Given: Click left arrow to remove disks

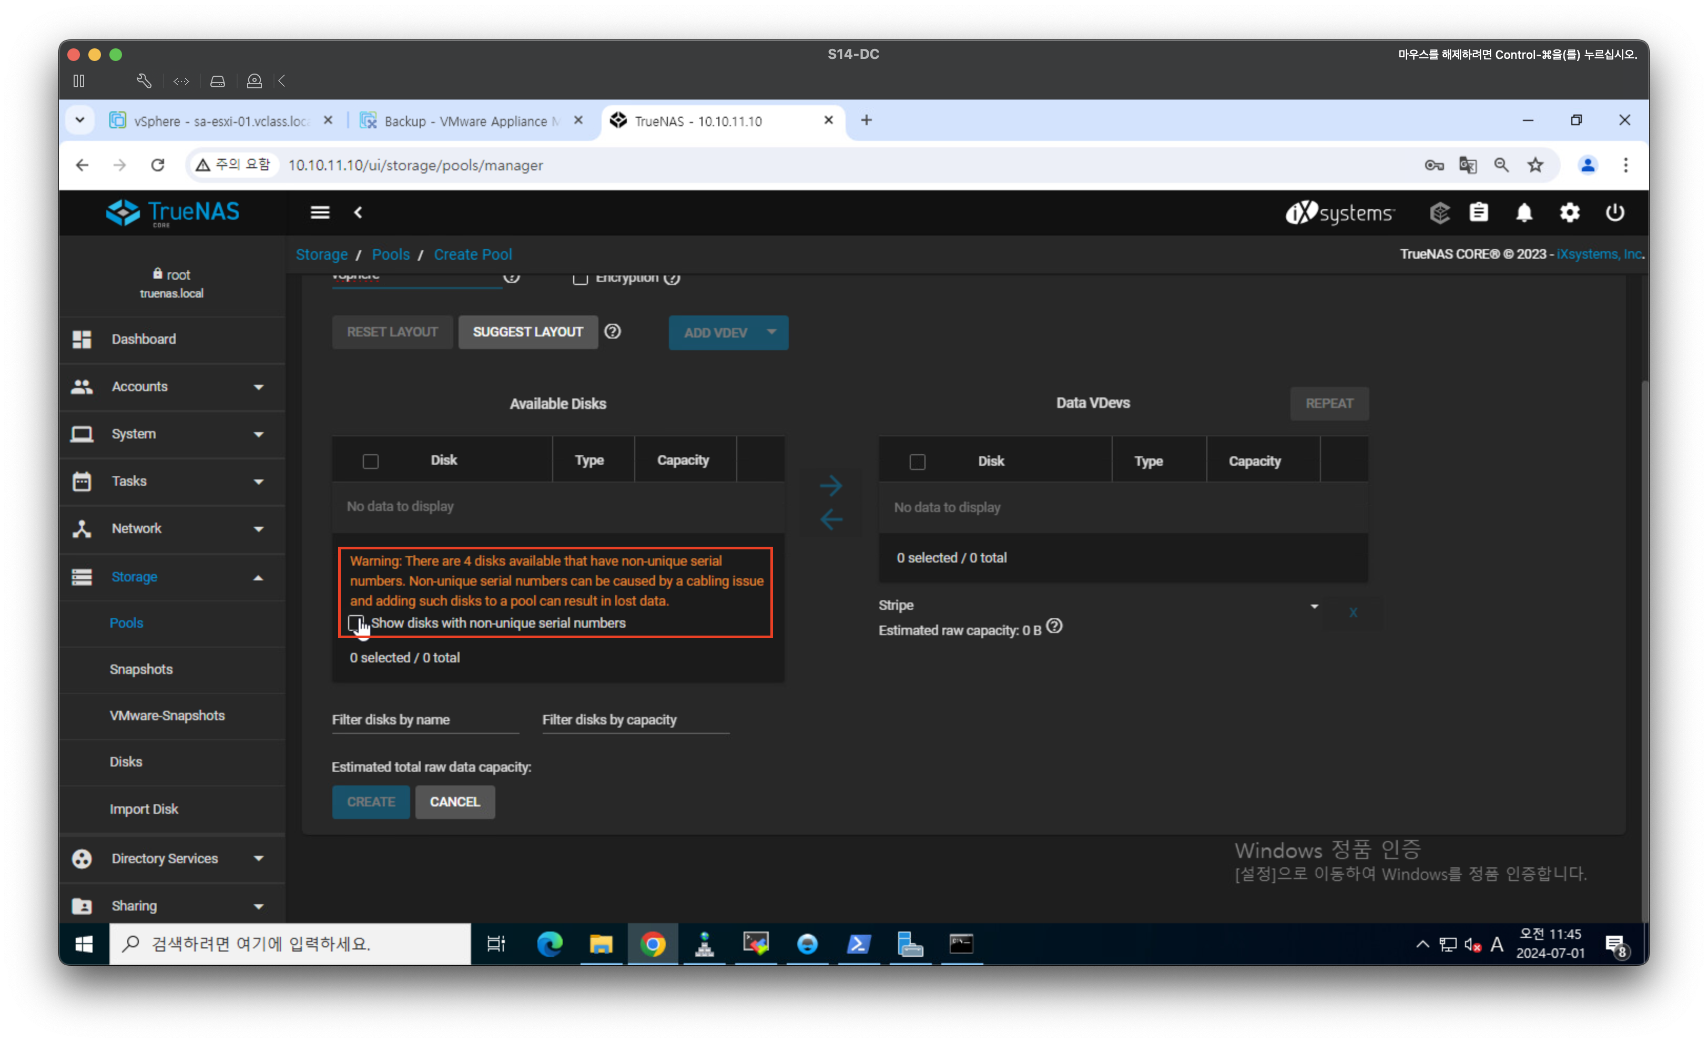Looking at the screenshot, I should pyautogui.click(x=830, y=519).
